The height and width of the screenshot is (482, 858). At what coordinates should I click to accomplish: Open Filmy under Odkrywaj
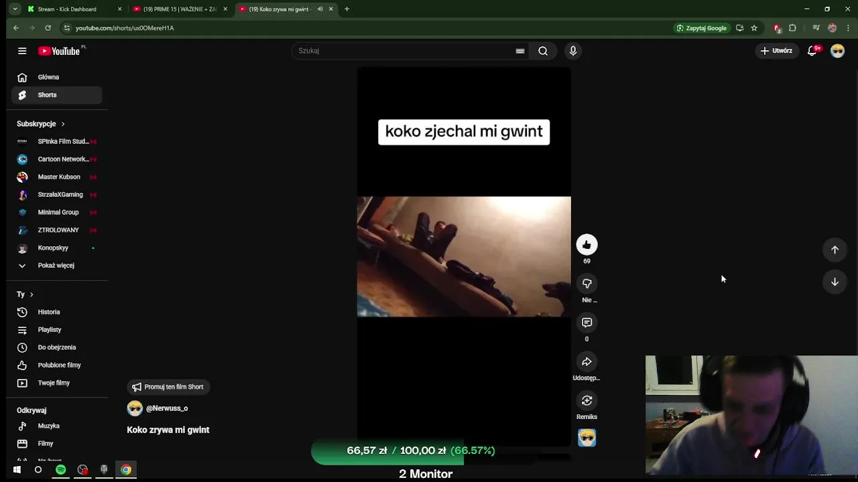click(56, 444)
